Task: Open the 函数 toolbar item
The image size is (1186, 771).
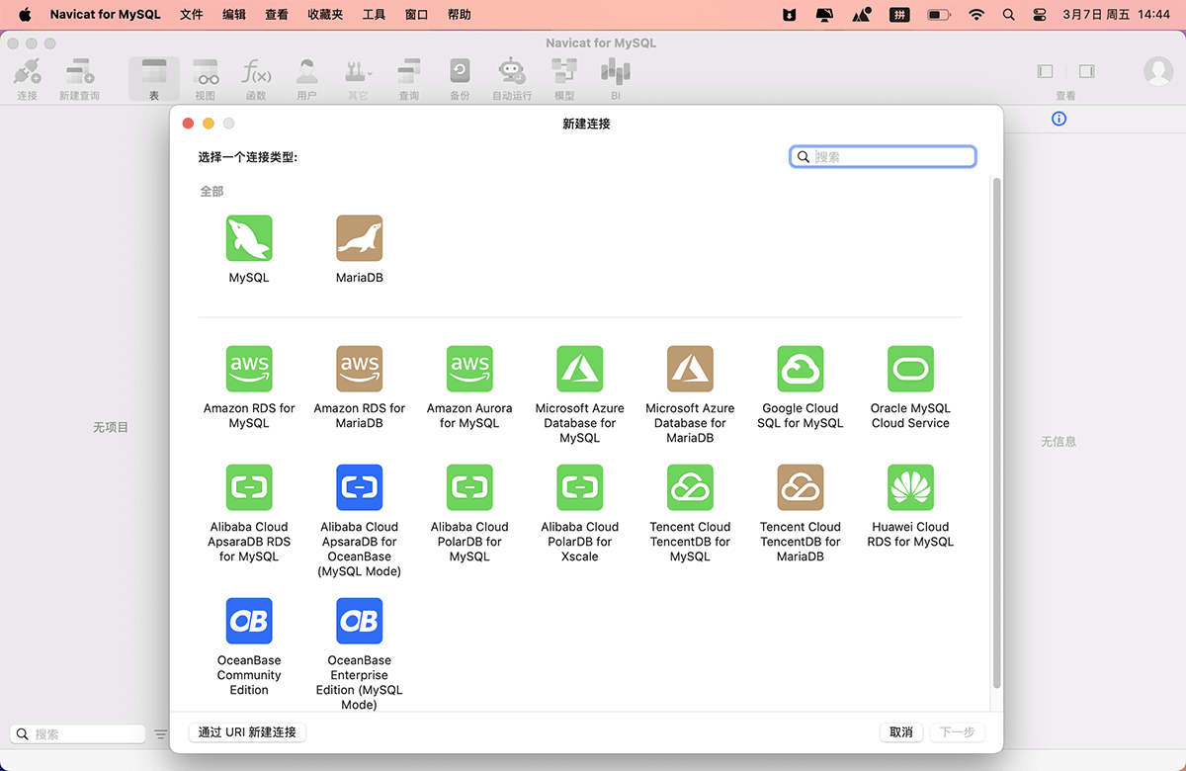Action: (x=256, y=79)
